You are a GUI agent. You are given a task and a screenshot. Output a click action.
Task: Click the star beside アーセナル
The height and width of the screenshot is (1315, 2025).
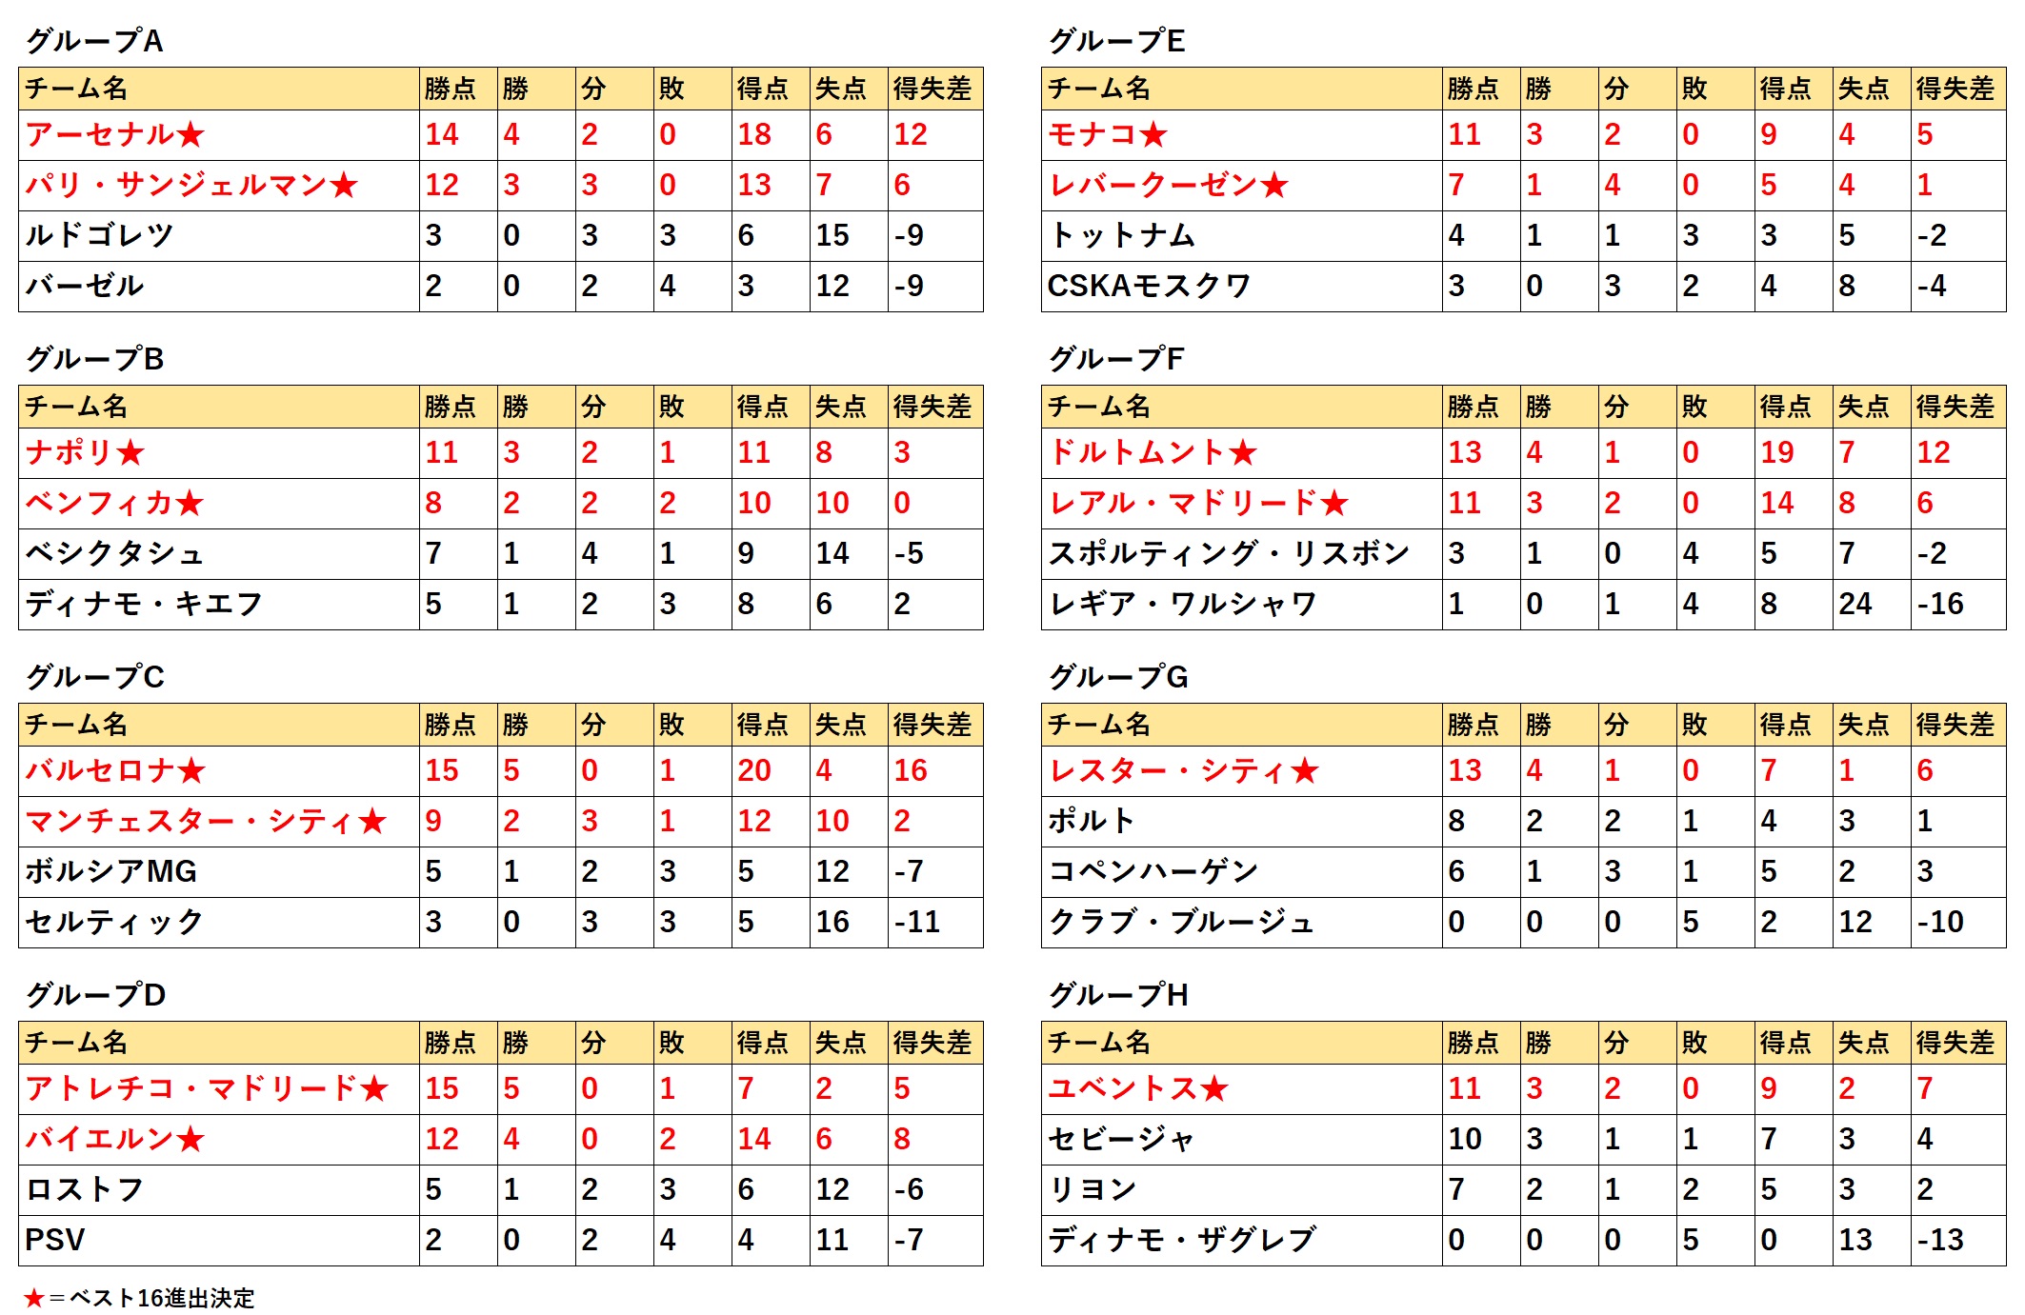pos(190,135)
